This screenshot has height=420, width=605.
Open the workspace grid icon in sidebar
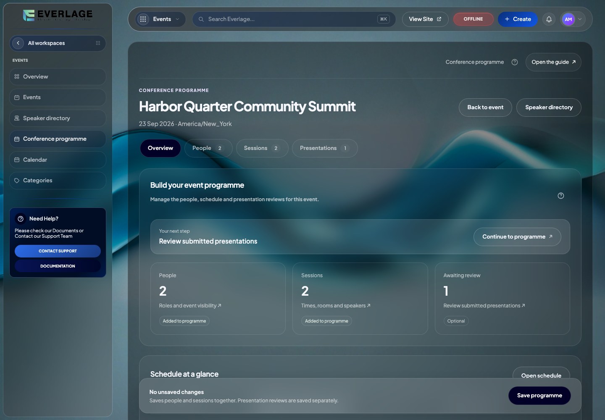click(x=98, y=43)
